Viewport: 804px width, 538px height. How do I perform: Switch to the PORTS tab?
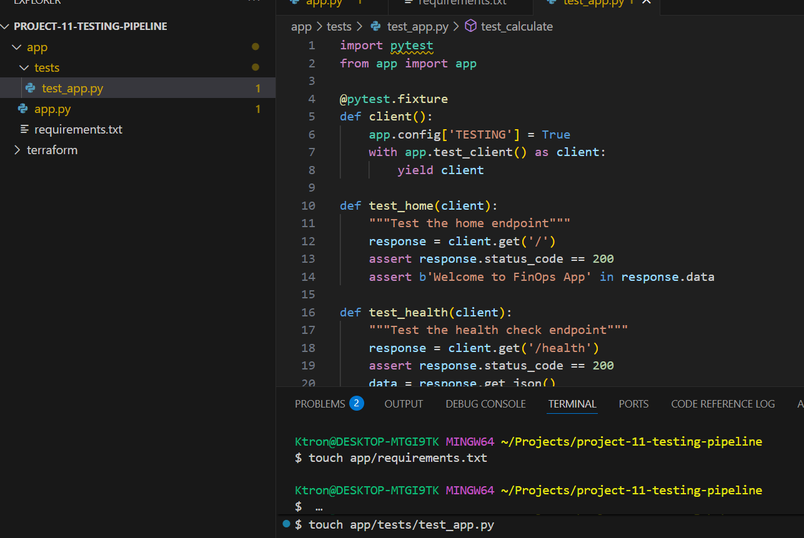[633, 404]
